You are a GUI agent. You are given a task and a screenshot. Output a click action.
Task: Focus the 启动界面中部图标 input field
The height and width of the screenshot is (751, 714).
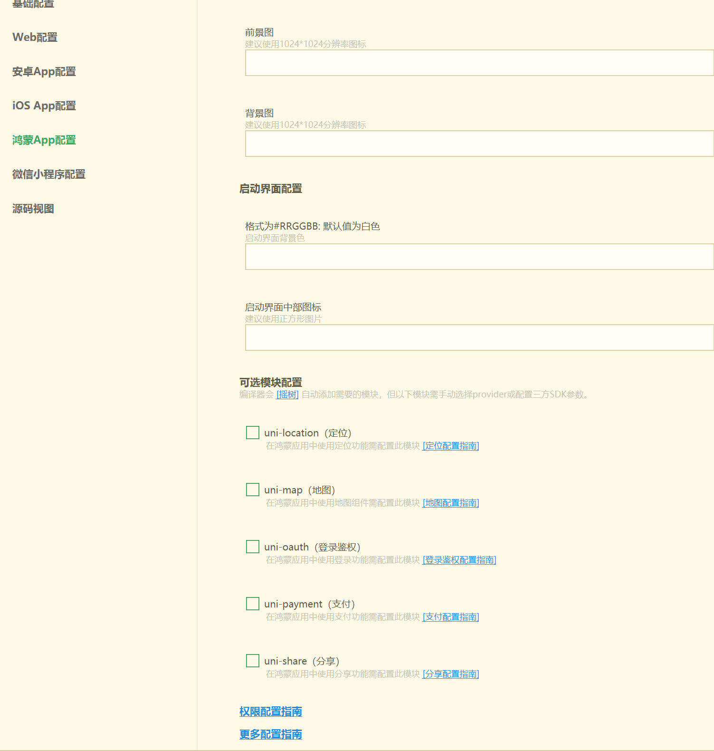(x=479, y=337)
